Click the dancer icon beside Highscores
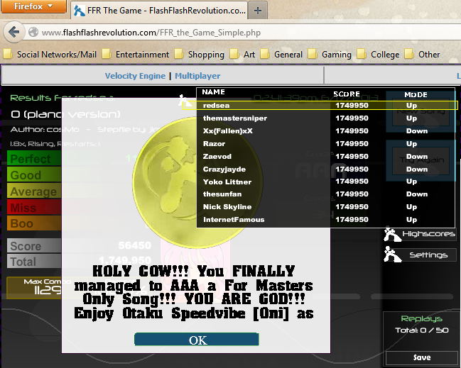The width and height of the screenshot is (461, 368). 392,234
